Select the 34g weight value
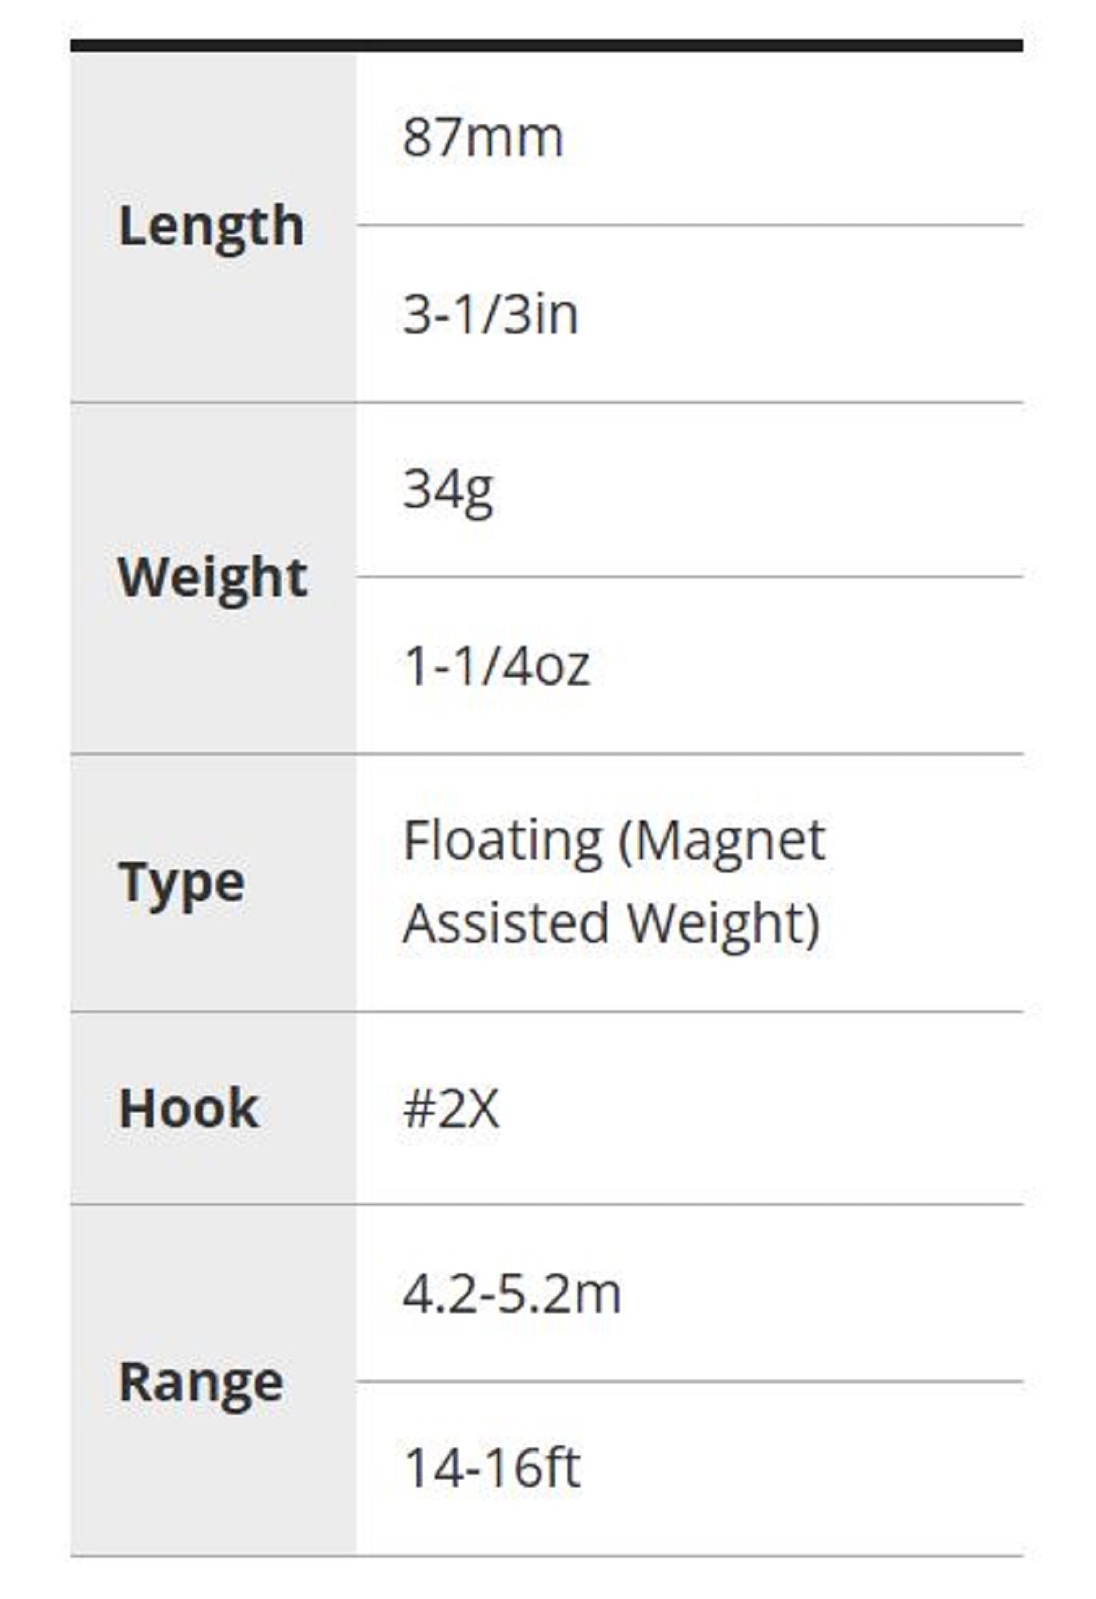The image size is (1096, 1599). tap(448, 489)
